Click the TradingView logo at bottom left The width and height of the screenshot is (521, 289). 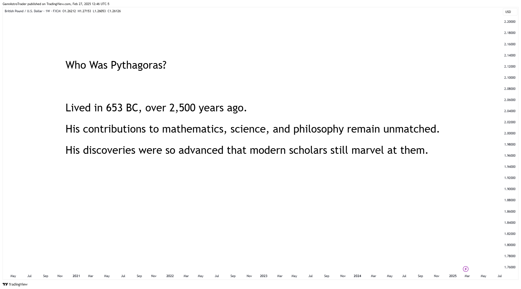[15, 284]
